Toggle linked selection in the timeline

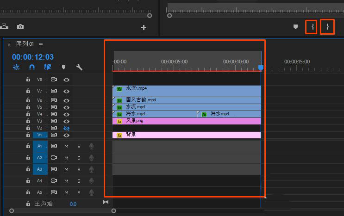click(48, 67)
